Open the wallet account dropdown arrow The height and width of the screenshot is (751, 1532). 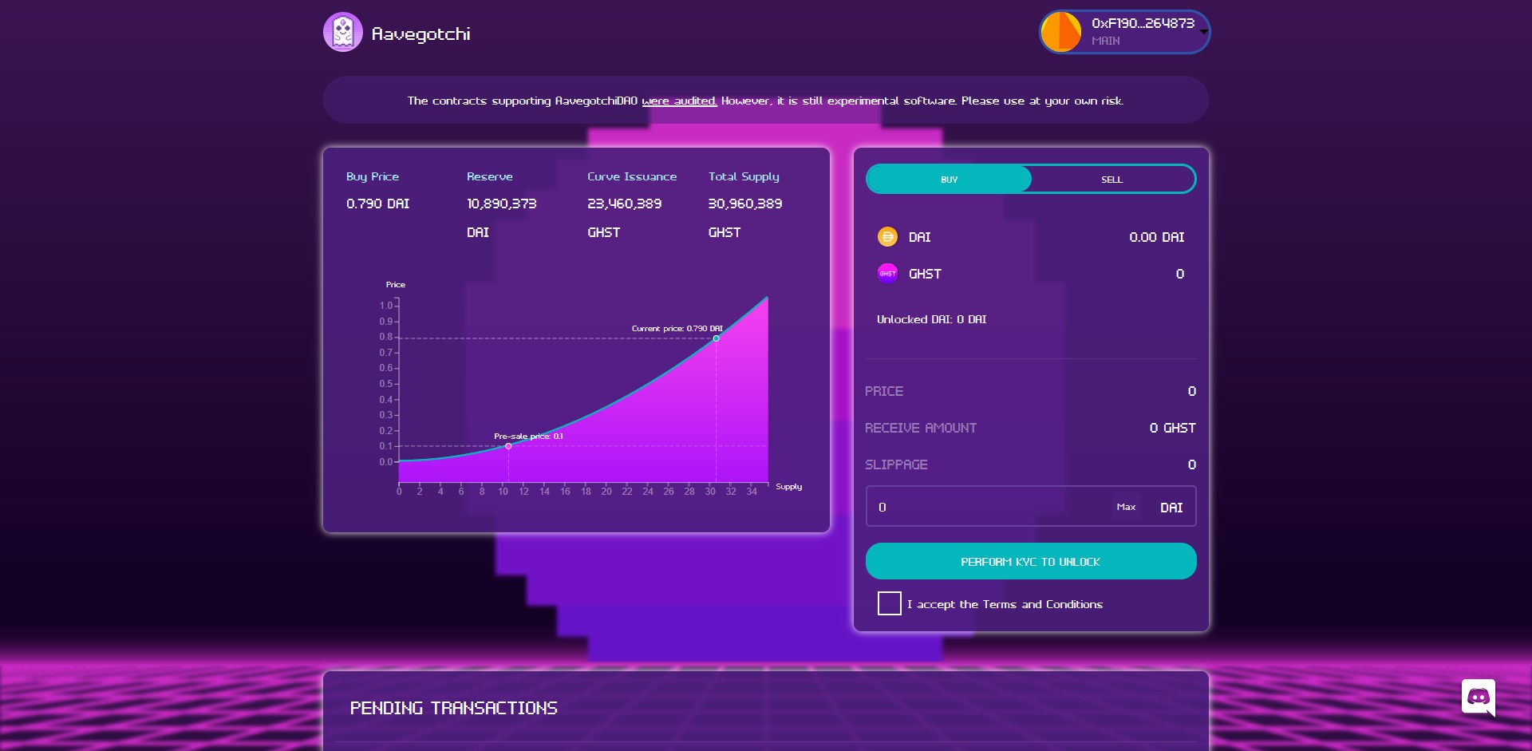pos(1203,33)
